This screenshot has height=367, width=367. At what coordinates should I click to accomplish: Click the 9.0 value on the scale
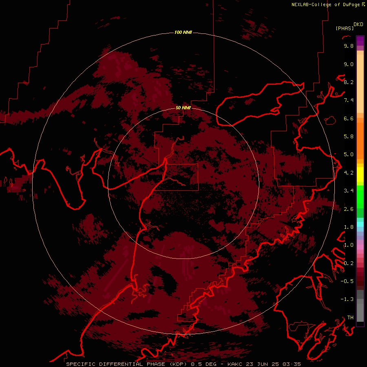pos(349,64)
